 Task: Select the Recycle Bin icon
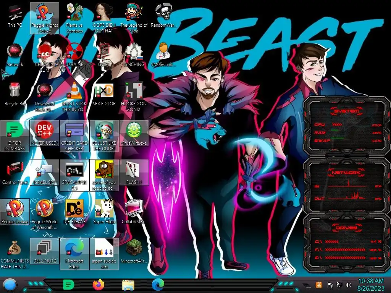[15, 94]
